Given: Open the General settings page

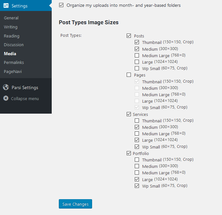Looking at the screenshot, I should [11, 18].
